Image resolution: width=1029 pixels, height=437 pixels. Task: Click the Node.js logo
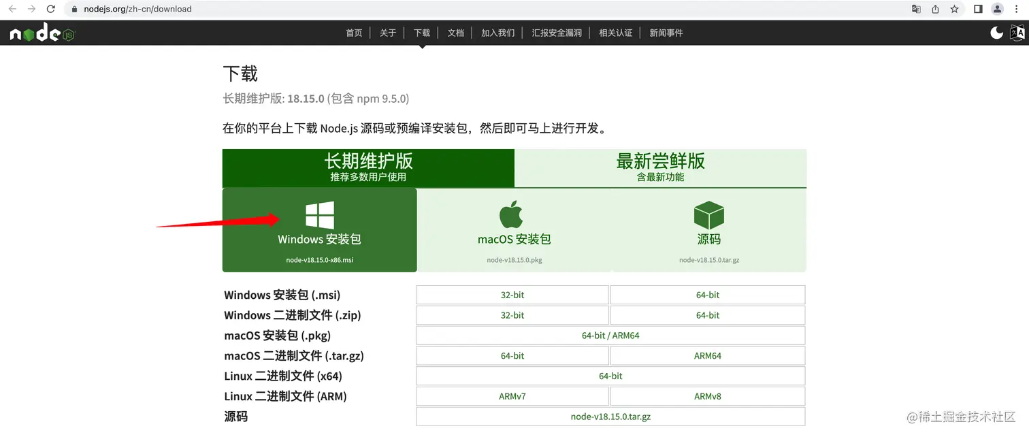coord(42,33)
